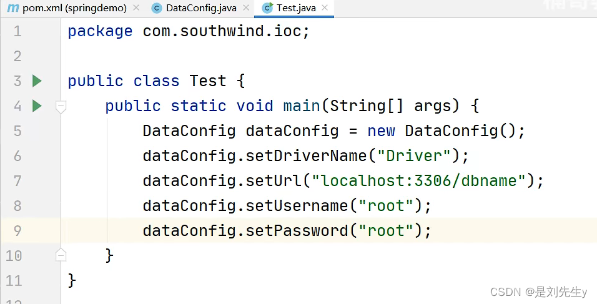The height and width of the screenshot is (304, 597).
Task: Click the 'dataConfig' variable declaration on line 5
Action: [x=292, y=132]
